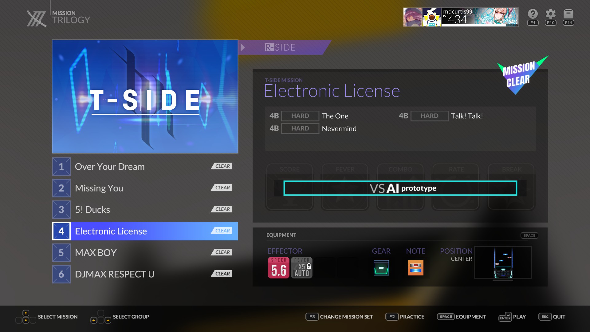Select the teal Gear skin icon
The width and height of the screenshot is (590, 332).
(x=381, y=268)
